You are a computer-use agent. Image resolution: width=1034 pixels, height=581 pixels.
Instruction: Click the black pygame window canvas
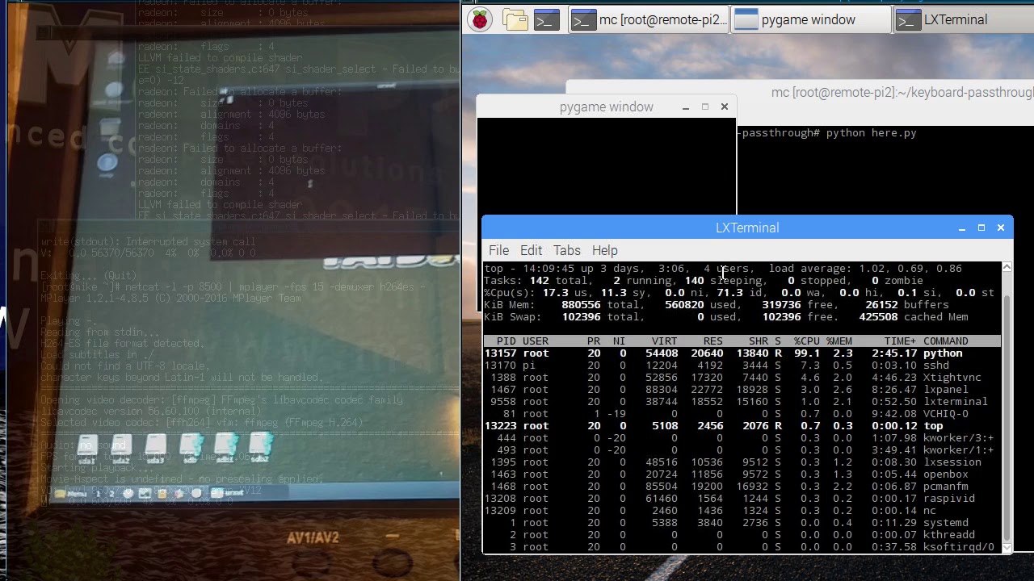(607, 167)
